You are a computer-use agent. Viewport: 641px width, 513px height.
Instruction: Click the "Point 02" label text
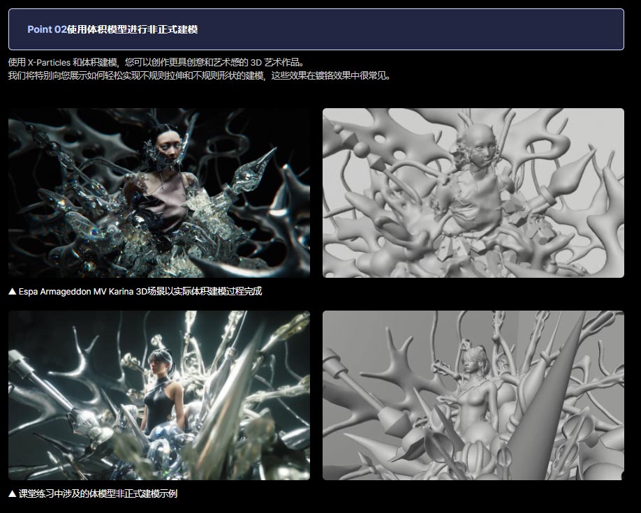[x=47, y=29]
